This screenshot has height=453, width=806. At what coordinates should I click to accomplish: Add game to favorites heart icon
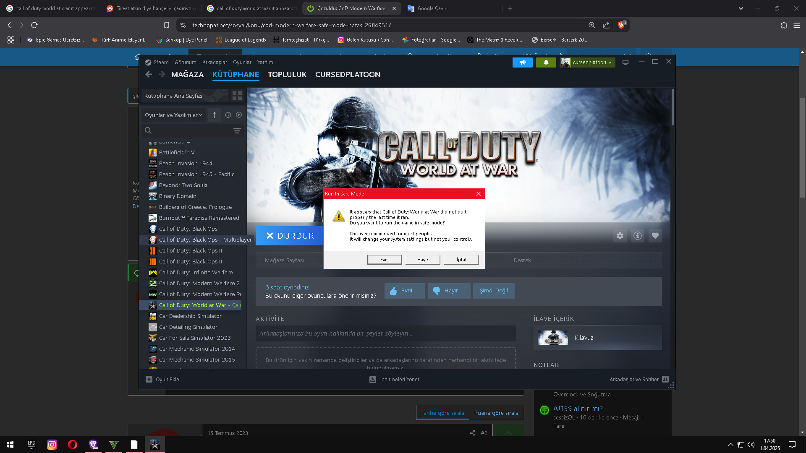655,236
